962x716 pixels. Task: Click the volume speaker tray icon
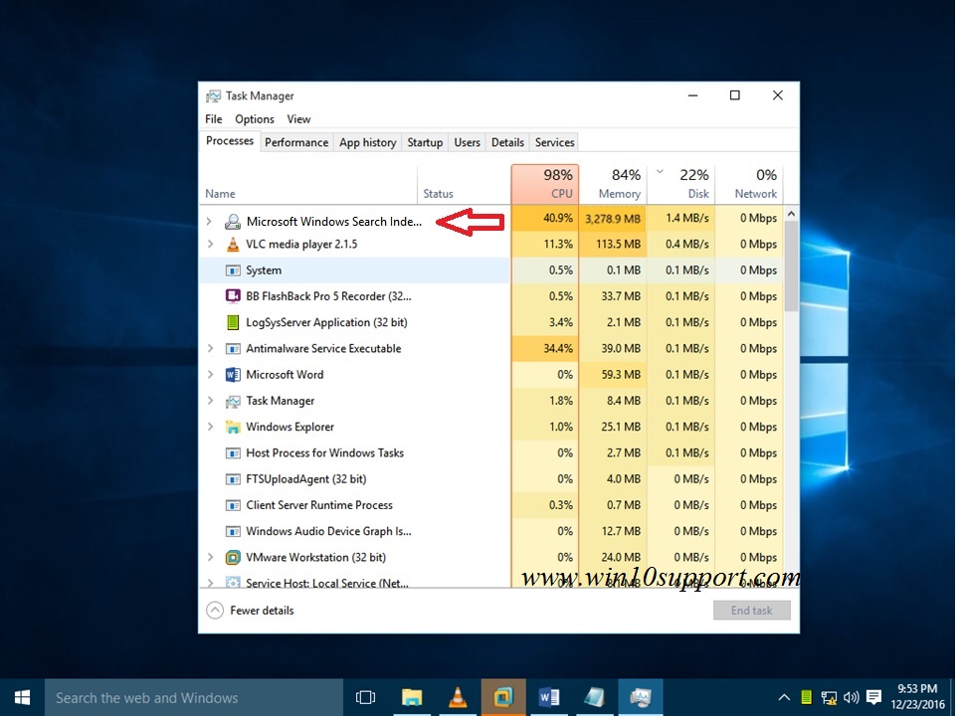(x=851, y=697)
